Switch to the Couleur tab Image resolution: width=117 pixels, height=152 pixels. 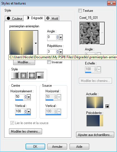(x=14, y=18)
